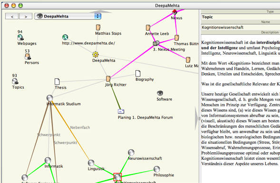Go forward with the > button
The image size is (280, 183).
tap(26, 17)
